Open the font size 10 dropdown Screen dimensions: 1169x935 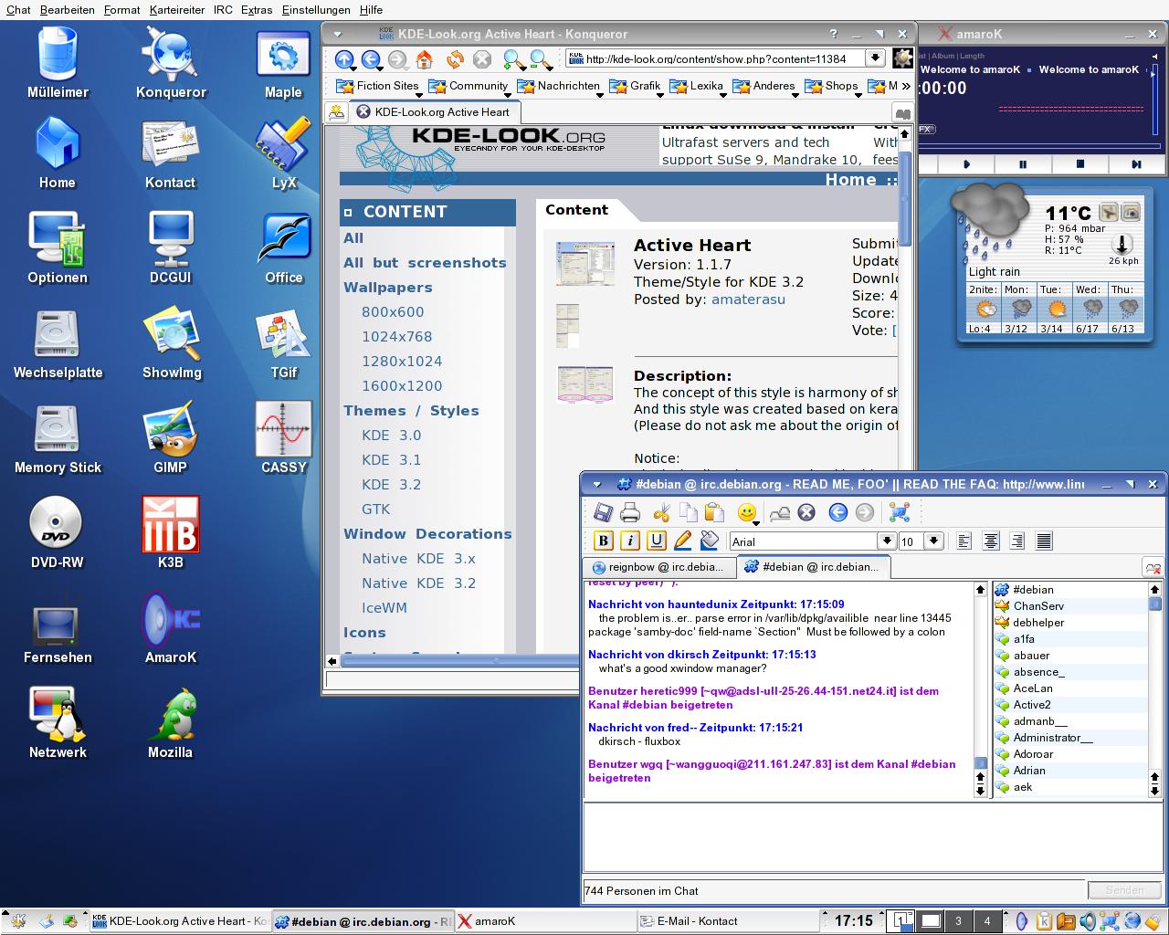[933, 541]
